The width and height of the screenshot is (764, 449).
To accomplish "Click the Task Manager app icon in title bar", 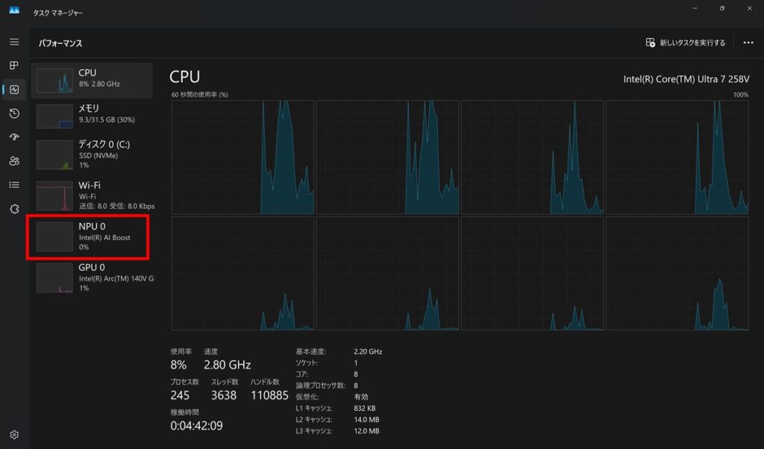I will (14, 10).
